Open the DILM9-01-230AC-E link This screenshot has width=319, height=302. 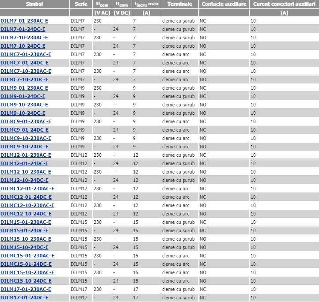[24, 88]
